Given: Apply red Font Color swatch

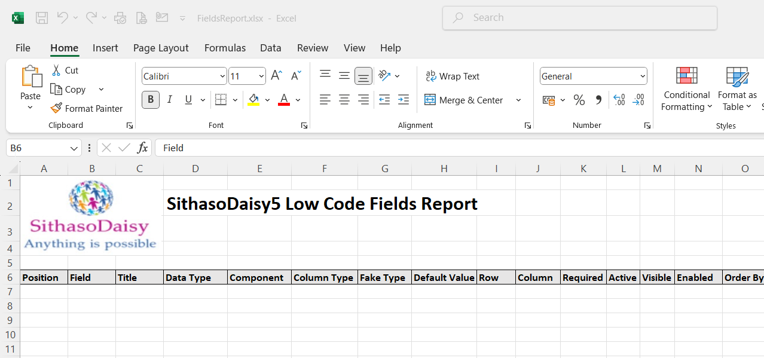Looking at the screenshot, I should [284, 100].
